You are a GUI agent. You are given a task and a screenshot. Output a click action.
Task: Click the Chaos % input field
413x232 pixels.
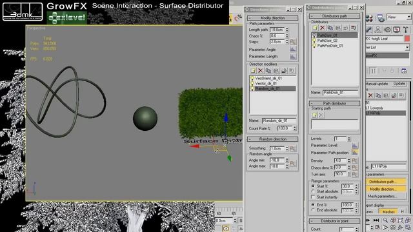click(277, 36)
